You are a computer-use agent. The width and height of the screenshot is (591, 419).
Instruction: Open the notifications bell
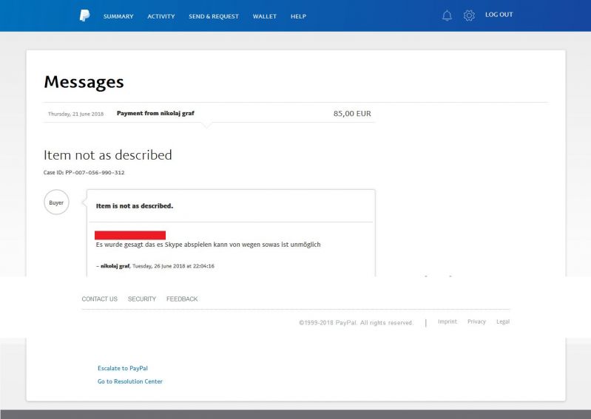[x=447, y=16]
